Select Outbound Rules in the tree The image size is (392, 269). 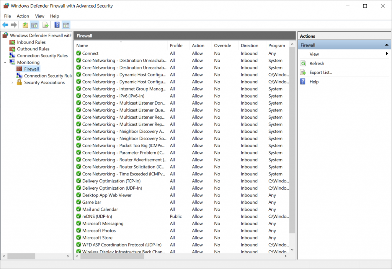tap(33, 49)
